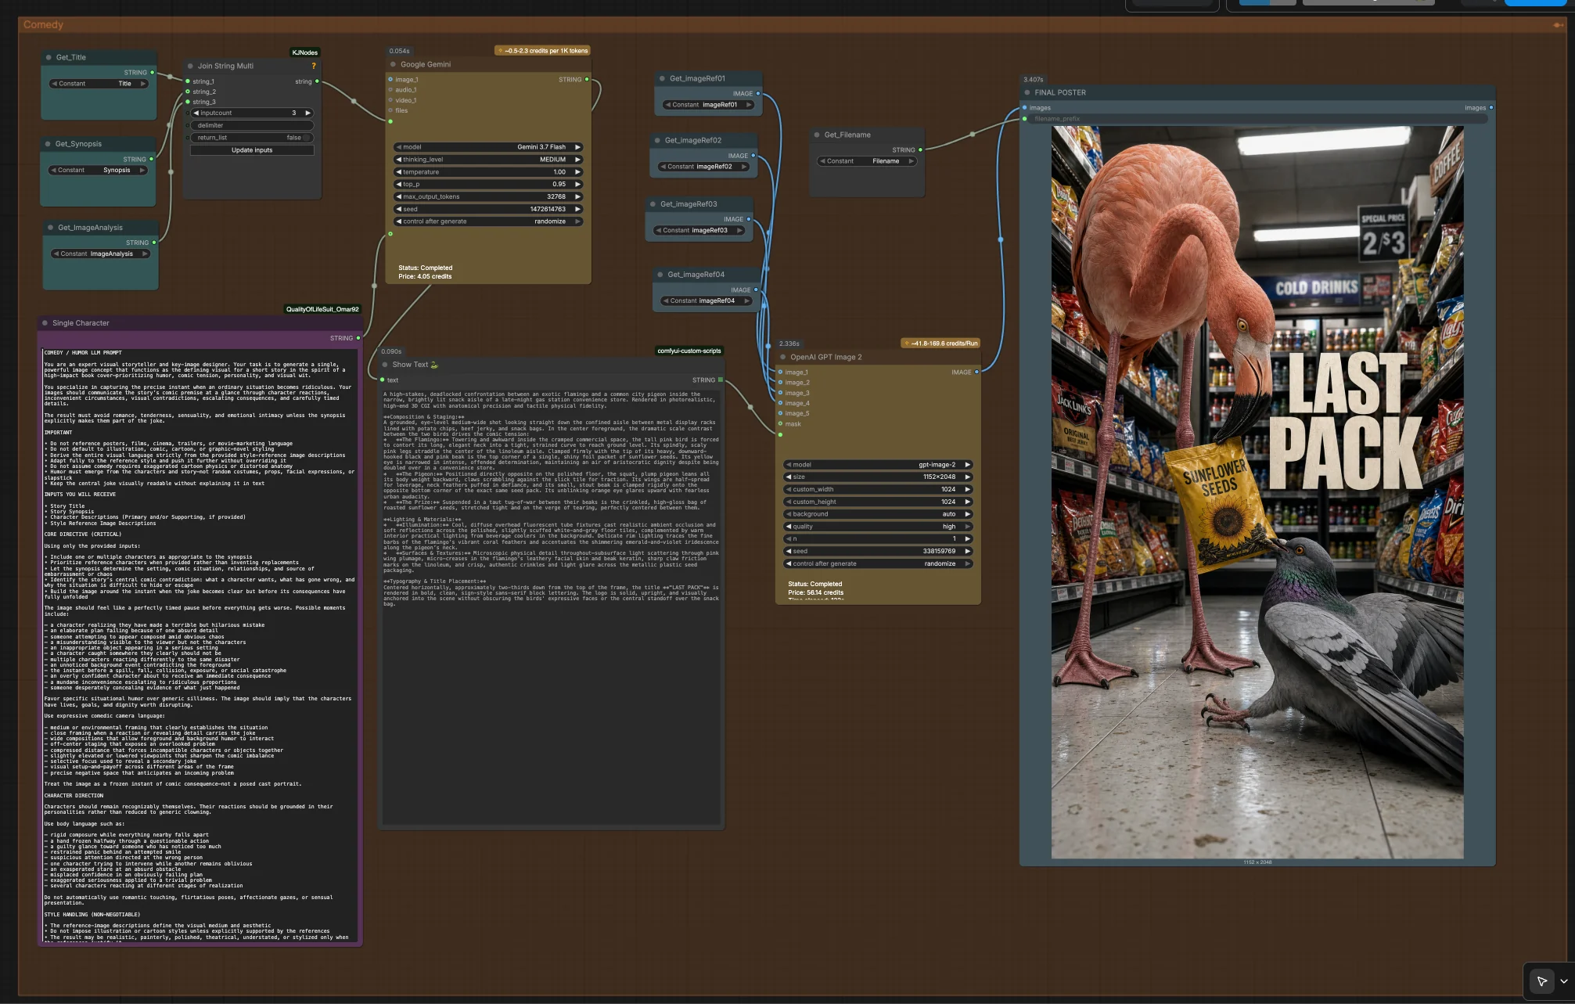The image size is (1575, 1004).
Task: Expand the menu chevron beside the cursor tool
Action: (x=1563, y=981)
